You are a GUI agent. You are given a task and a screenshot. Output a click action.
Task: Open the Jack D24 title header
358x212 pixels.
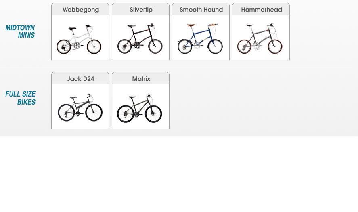(x=80, y=78)
